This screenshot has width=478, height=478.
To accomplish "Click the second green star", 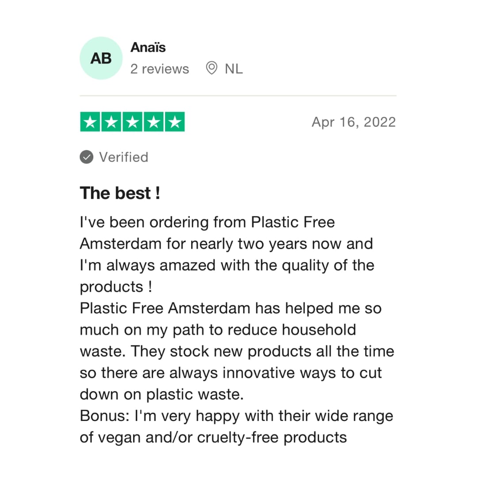I will pyautogui.click(x=112, y=122).
